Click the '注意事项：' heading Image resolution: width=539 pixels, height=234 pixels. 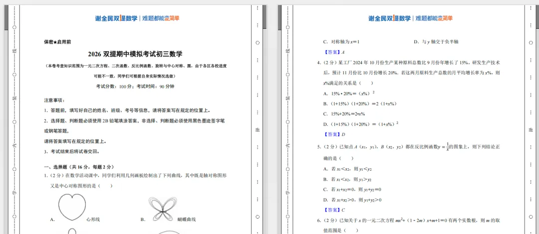coord(54,100)
